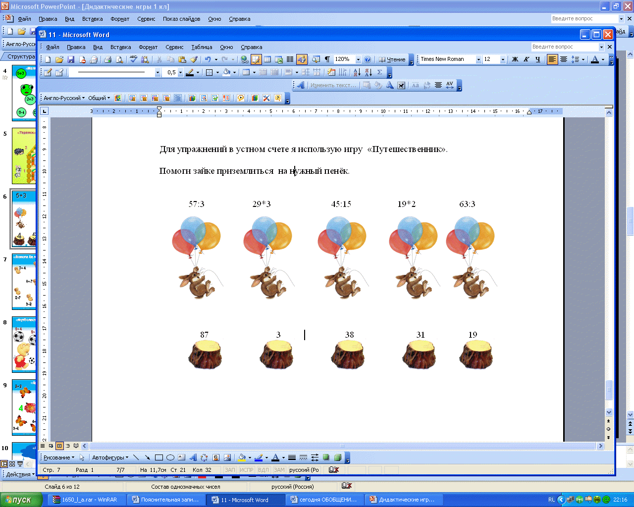
Task: Open the Автофигуры dropdown menu
Action: pyautogui.click(x=110, y=457)
